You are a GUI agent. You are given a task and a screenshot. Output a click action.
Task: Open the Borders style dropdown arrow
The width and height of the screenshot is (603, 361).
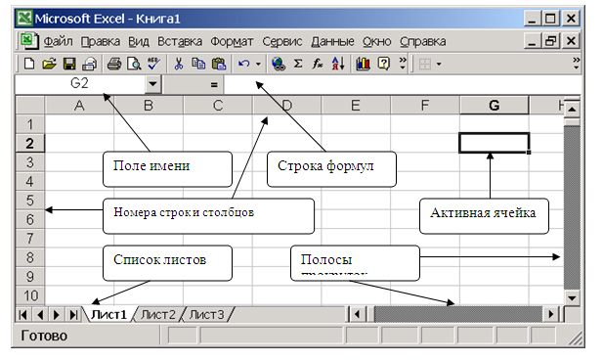[x=439, y=64]
